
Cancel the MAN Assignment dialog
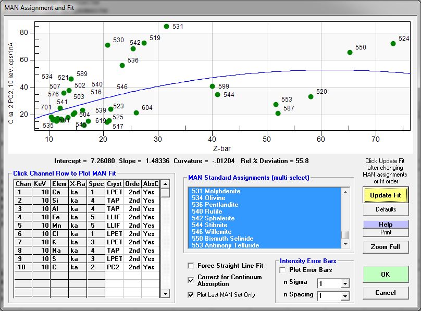(x=386, y=293)
